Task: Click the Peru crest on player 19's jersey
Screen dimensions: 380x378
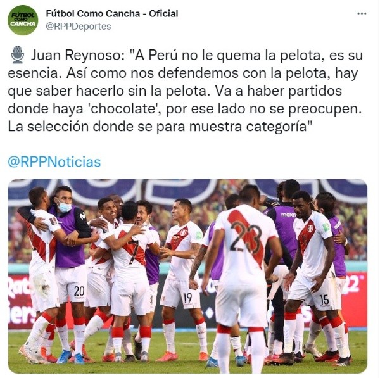Action: [184, 232]
